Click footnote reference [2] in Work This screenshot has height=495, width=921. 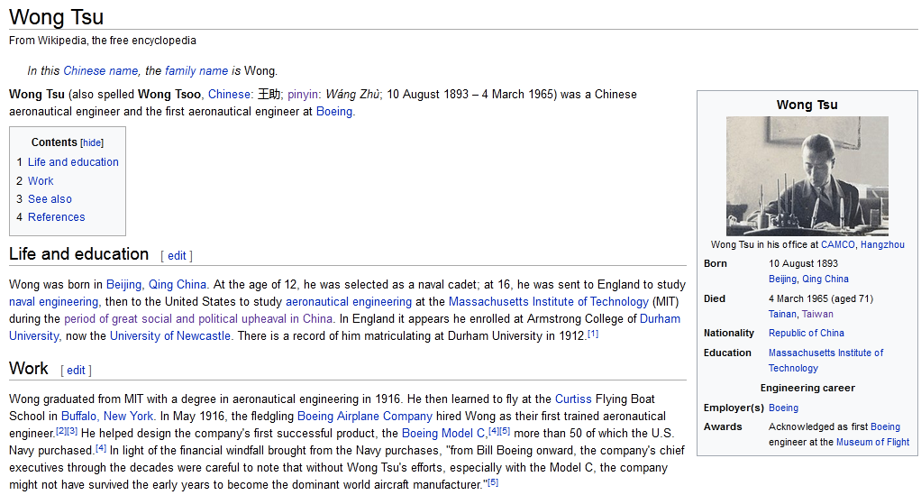61,431
